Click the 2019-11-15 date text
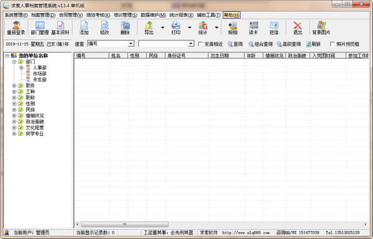 (17, 44)
